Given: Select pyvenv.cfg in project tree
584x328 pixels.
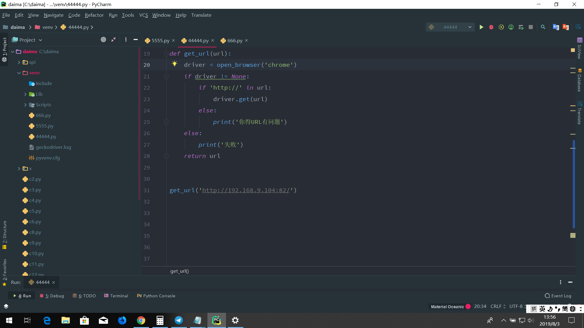Looking at the screenshot, I should [x=48, y=158].
